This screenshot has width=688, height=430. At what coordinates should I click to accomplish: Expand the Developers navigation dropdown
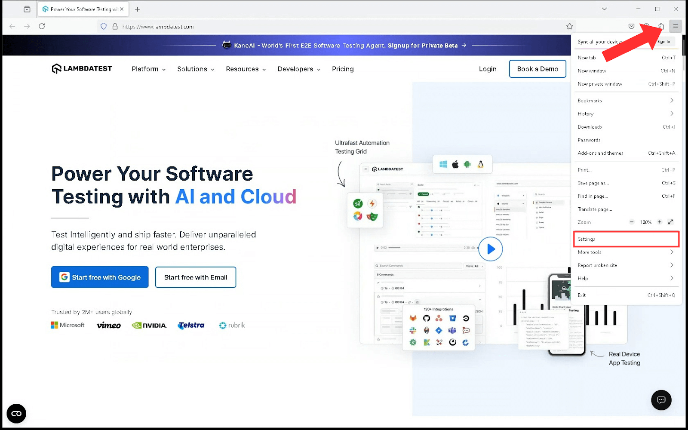tap(299, 69)
